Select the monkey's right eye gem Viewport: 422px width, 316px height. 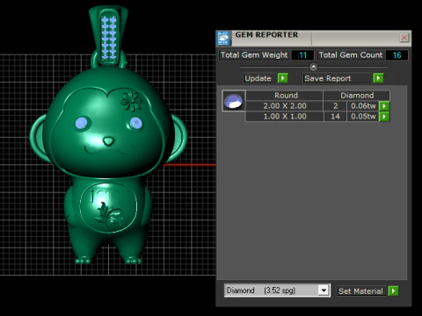pos(136,123)
